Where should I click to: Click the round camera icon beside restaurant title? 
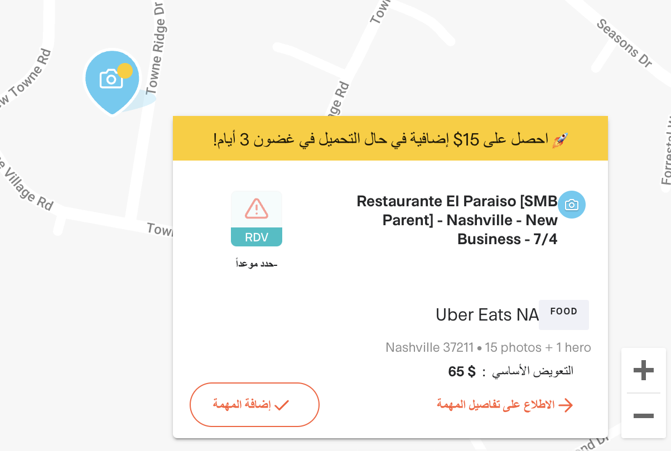tap(572, 205)
